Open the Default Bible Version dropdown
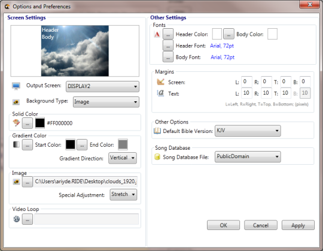Screen dimensions: 323x251 click(248, 131)
